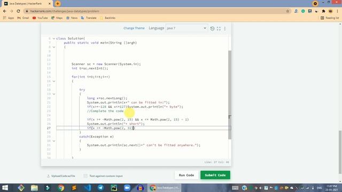Open the Backlinks bookmark folder
342x192 pixels.
107,18
